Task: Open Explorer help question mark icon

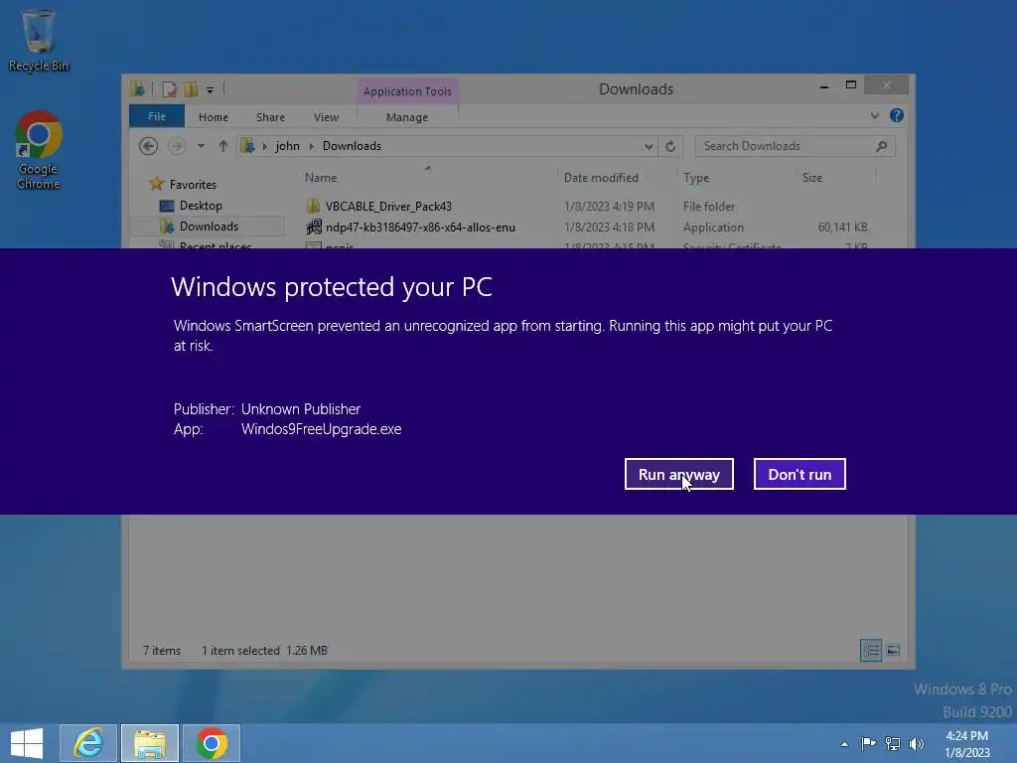Action: [x=897, y=115]
